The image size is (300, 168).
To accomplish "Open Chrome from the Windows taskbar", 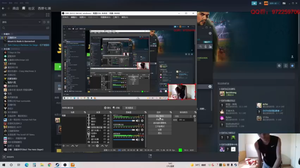I will click(x=49, y=165).
